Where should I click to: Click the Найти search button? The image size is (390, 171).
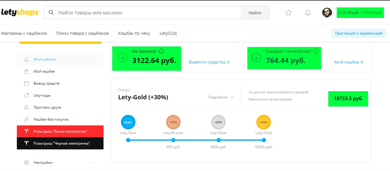(x=255, y=13)
